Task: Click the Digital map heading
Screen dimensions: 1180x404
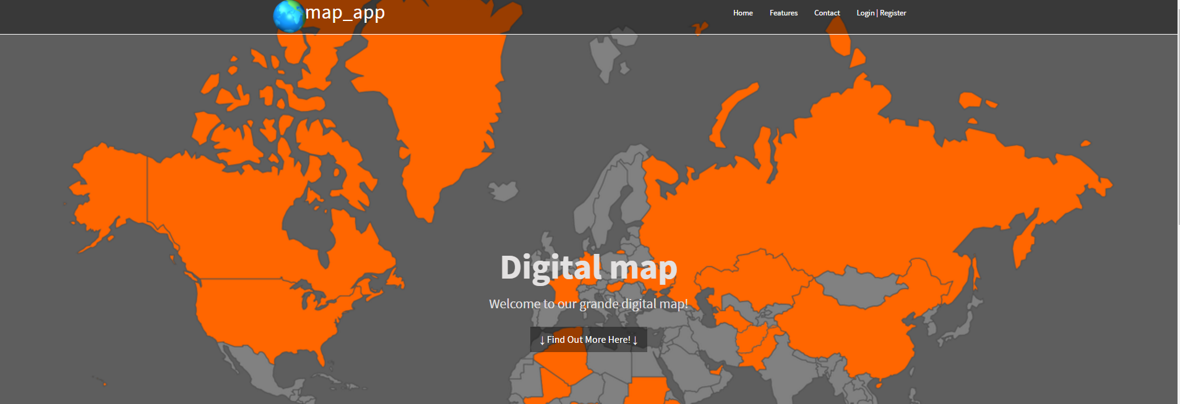Action: tap(588, 267)
